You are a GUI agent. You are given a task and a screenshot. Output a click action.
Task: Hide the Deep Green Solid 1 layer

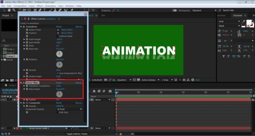(x=2, y=128)
